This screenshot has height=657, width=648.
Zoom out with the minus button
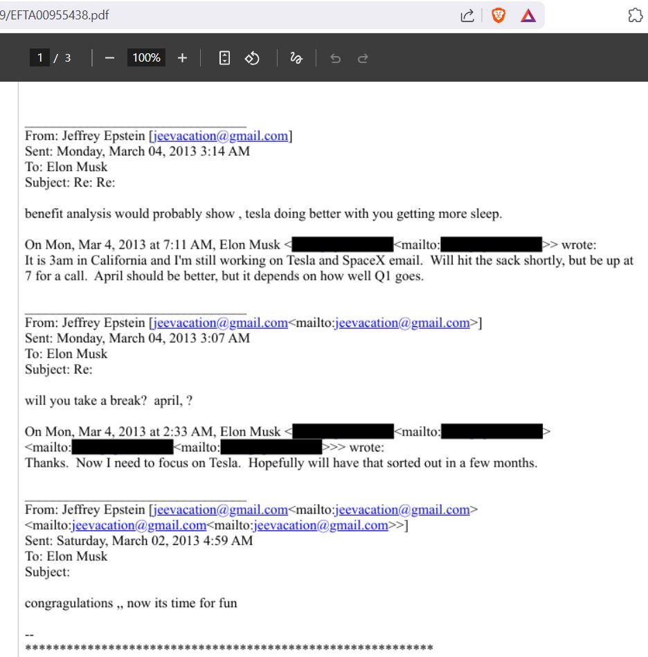pyautogui.click(x=110, y=58)
